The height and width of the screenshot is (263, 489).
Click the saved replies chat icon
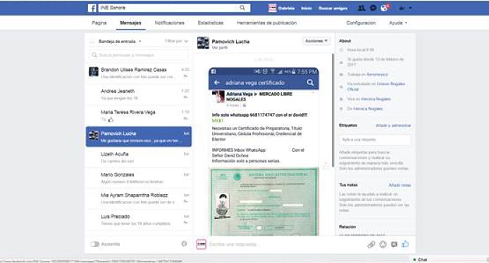pyautogui.click(x=394, y=245)
